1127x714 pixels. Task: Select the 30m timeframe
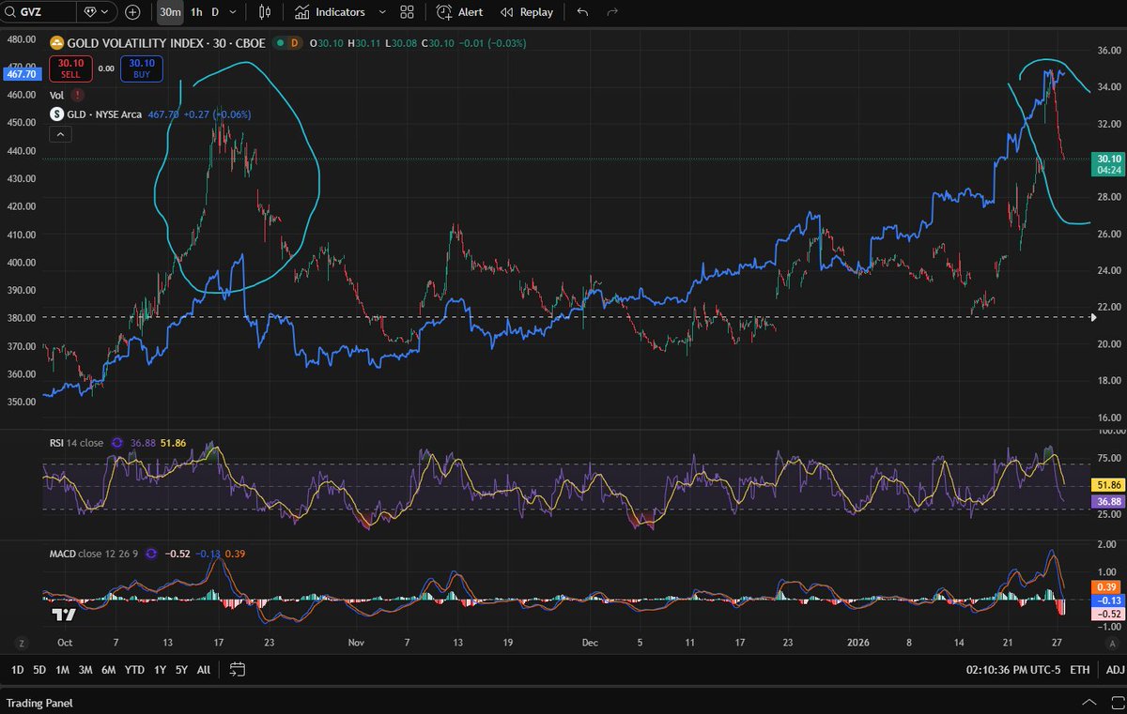tap(170, 12)
